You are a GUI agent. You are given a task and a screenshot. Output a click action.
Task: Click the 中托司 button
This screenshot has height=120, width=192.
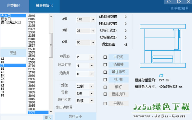coord(118,57)
